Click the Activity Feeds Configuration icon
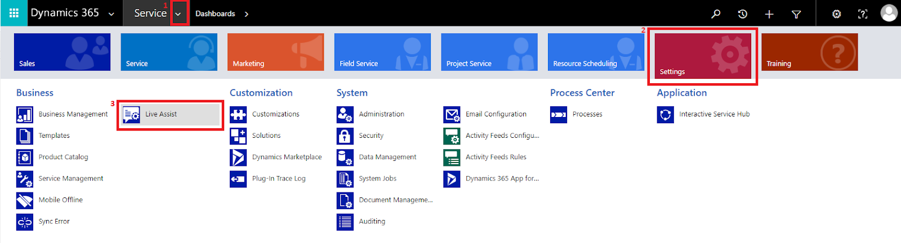The height and width of the screenshot is (243, 901). pyautogui.click(x=452, y=136)
